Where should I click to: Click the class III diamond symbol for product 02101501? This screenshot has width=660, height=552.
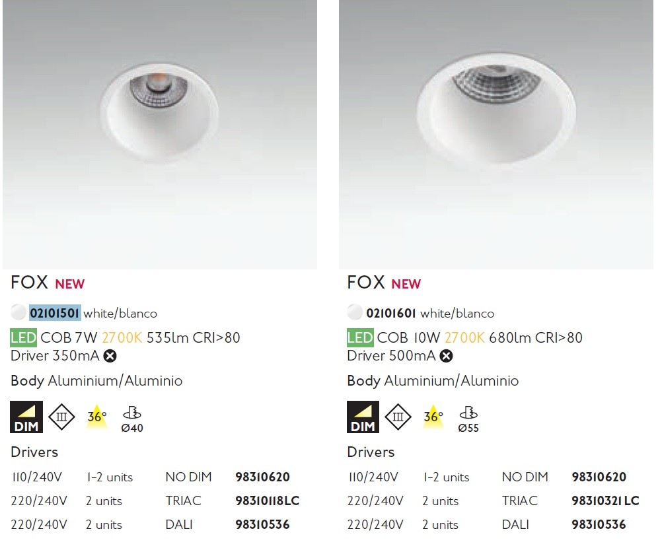(61, 417)
